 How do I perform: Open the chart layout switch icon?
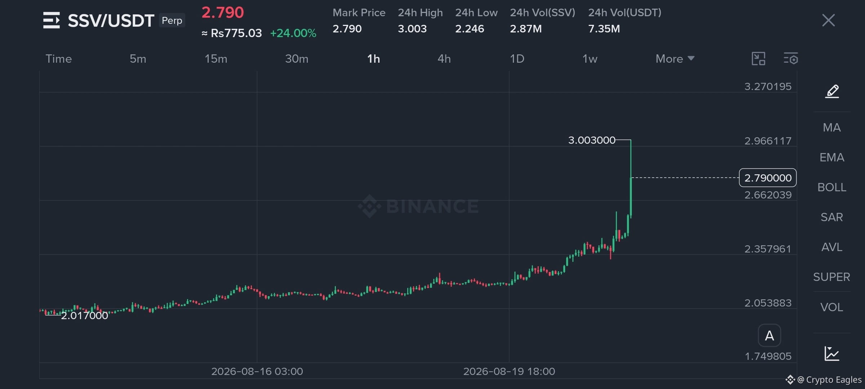[758, 58]
